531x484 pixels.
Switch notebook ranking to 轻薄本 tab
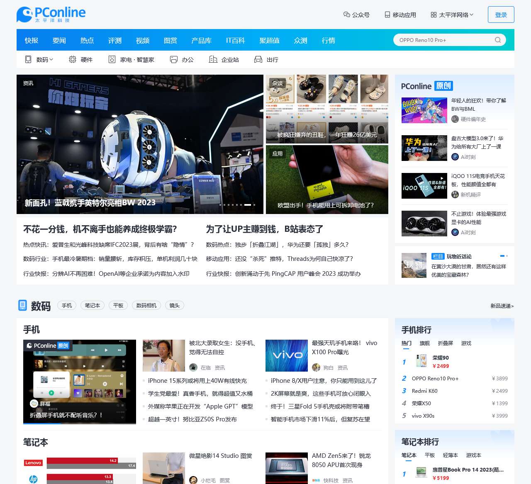pyautogui.click(x=451, y=455)
